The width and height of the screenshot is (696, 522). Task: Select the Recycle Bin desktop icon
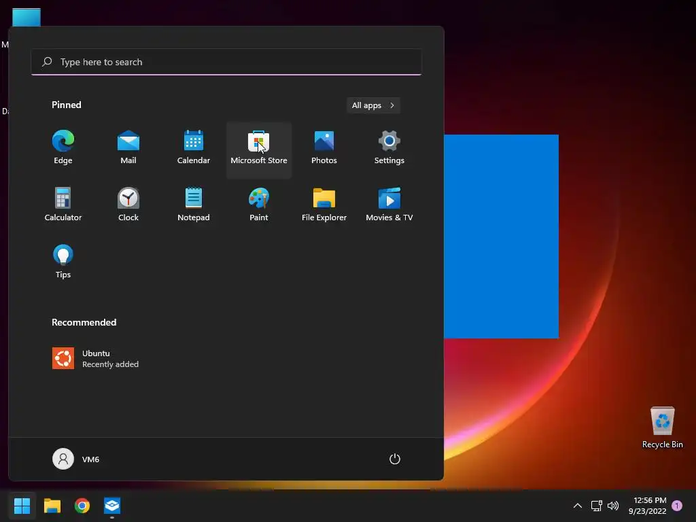tap(662, 428)
